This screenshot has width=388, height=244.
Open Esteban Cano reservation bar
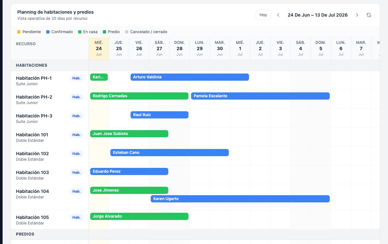point(170,153)
